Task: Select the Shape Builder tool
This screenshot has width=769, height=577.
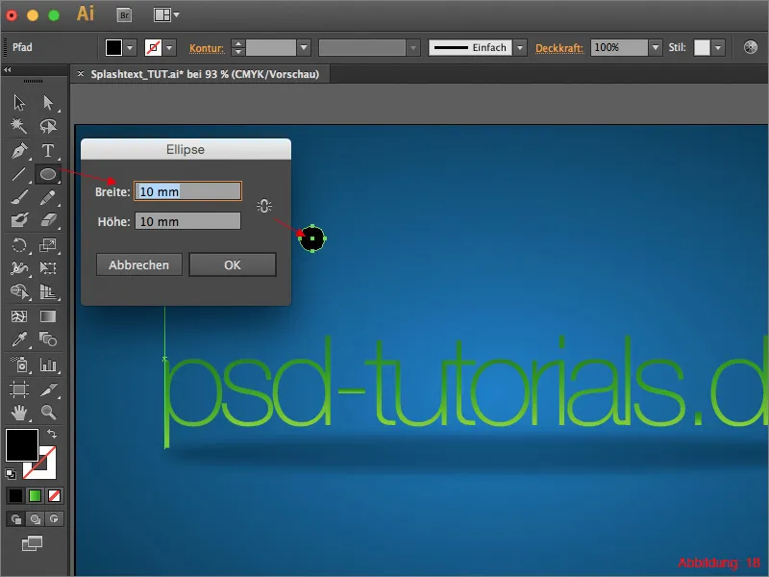Action: click(x=19, y=291)
